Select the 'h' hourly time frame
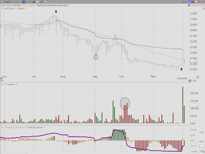 (x=21, y=2)
